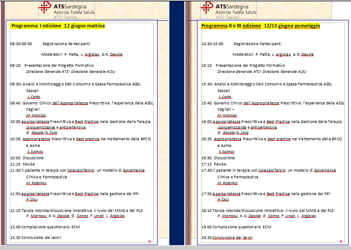Image resolution: width=351 pixels, height=250 pixels.
Task: Select "M.Palermo" under the 11:30 session
Action: (x=36, y=183)
